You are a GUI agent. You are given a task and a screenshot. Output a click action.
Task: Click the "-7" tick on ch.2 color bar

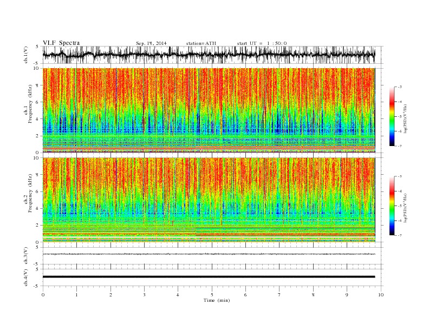pos(399,235)
